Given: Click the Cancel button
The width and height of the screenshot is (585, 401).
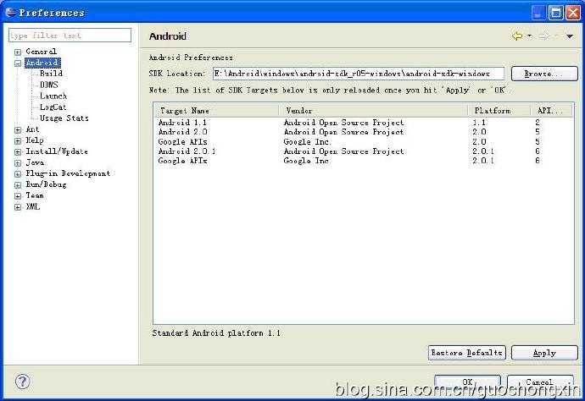Looking at the screenshot, I should point(540,382).
